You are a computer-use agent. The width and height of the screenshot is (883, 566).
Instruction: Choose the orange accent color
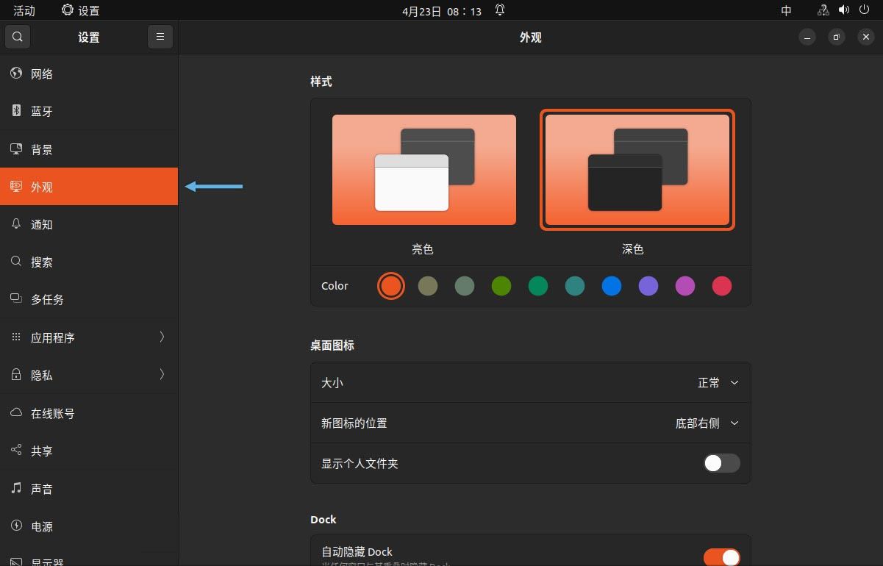[x=391, y=286]
